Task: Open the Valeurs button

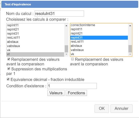Action: tap(56, 93)
